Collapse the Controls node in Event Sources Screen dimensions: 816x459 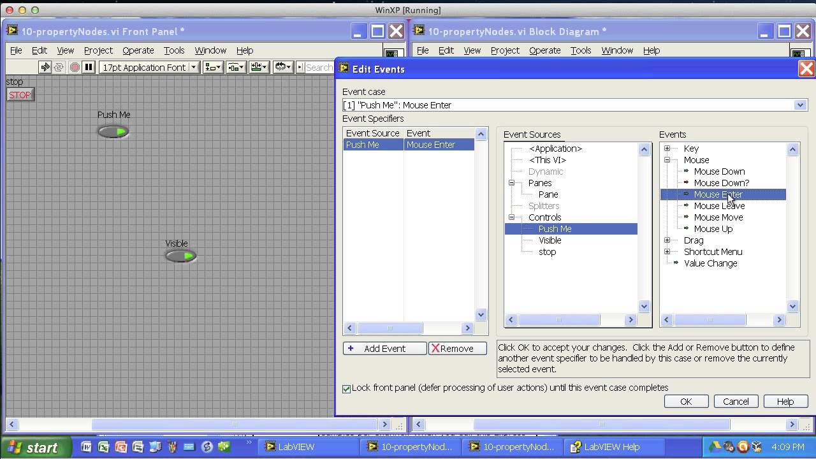511,217
